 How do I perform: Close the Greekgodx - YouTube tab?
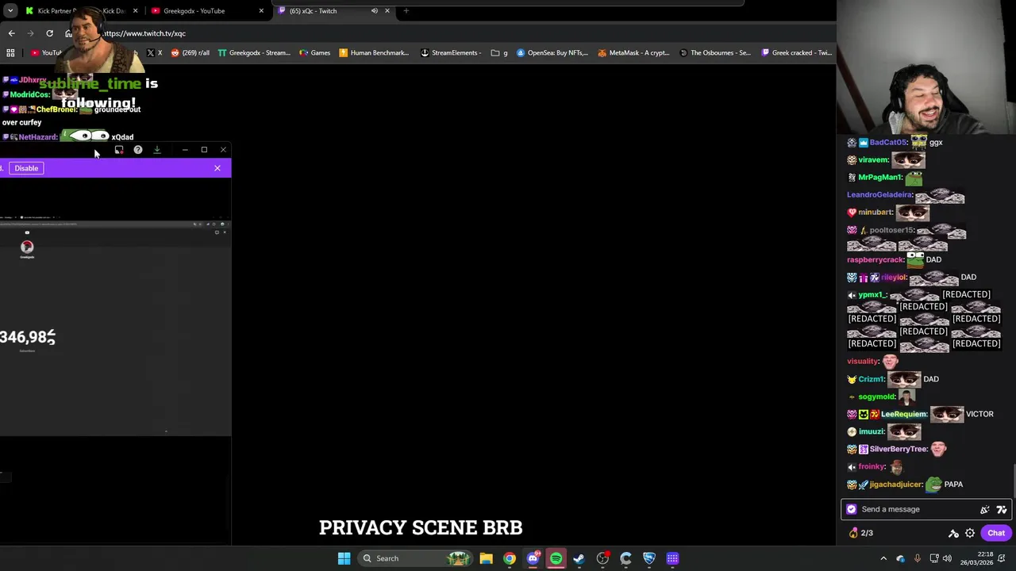[x=260, y=10]
